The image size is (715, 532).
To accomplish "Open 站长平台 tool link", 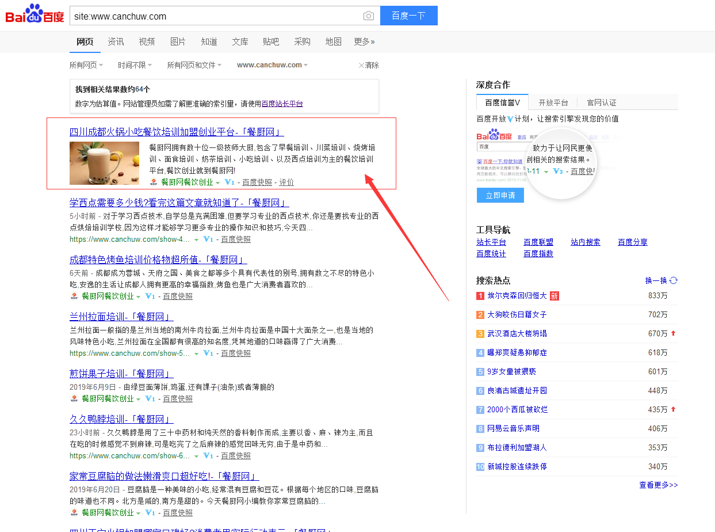I will pos(491,242).
